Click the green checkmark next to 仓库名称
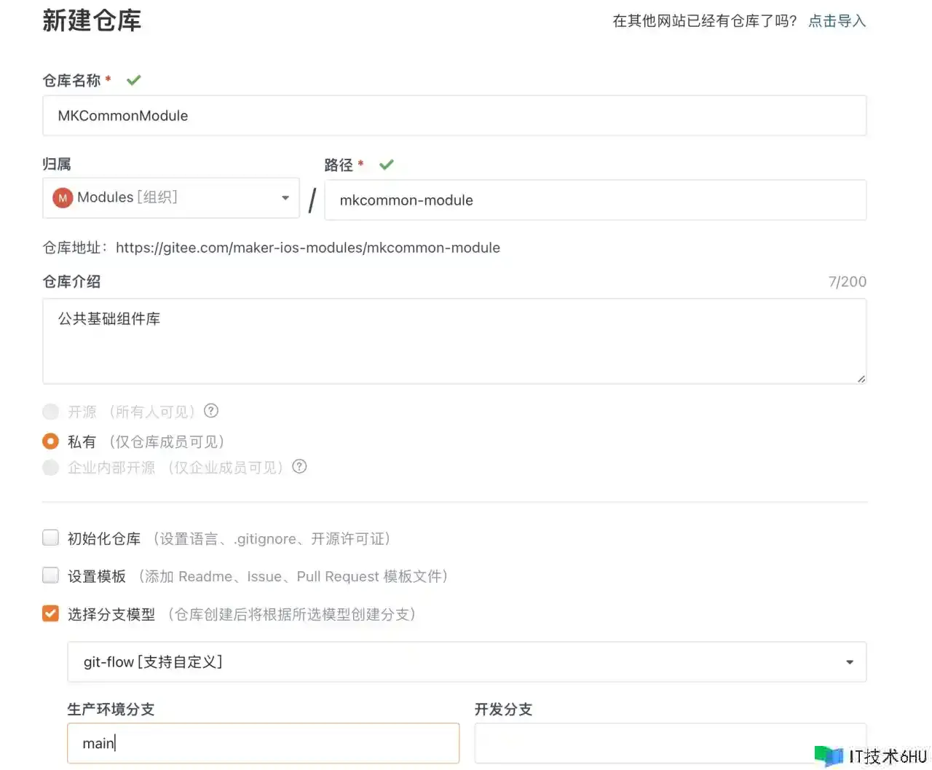 (133, 80)
